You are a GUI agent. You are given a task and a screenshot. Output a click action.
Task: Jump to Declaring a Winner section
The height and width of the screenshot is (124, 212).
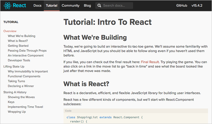[x=21, y=86]
